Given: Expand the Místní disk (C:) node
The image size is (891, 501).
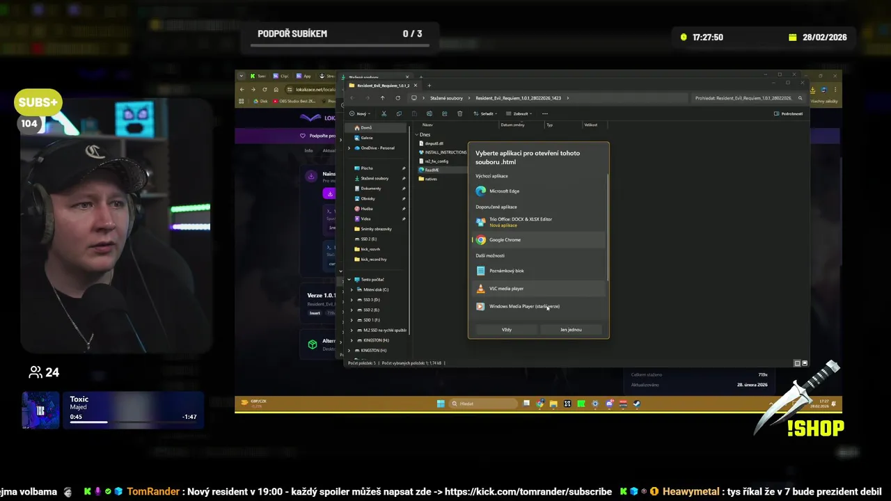Looking at the screenshot, I should (x=352, y=289).
